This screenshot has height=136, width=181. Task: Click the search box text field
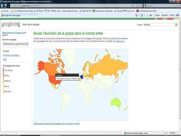(161, 6)
